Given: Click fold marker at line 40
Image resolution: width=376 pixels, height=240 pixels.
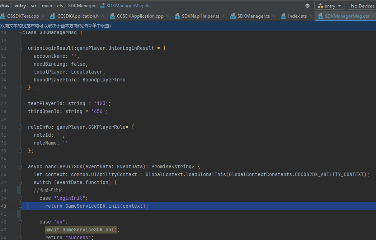Looking at the screenshot, I should tap(20, 206).
